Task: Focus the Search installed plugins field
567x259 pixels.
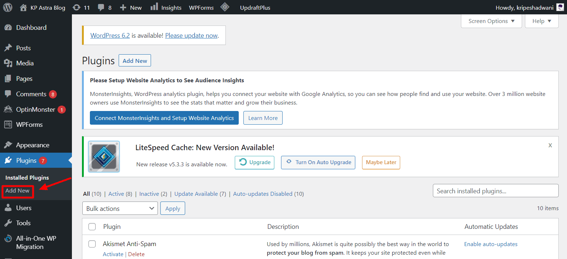Action: pyautogui.click(x=496, y=191)
